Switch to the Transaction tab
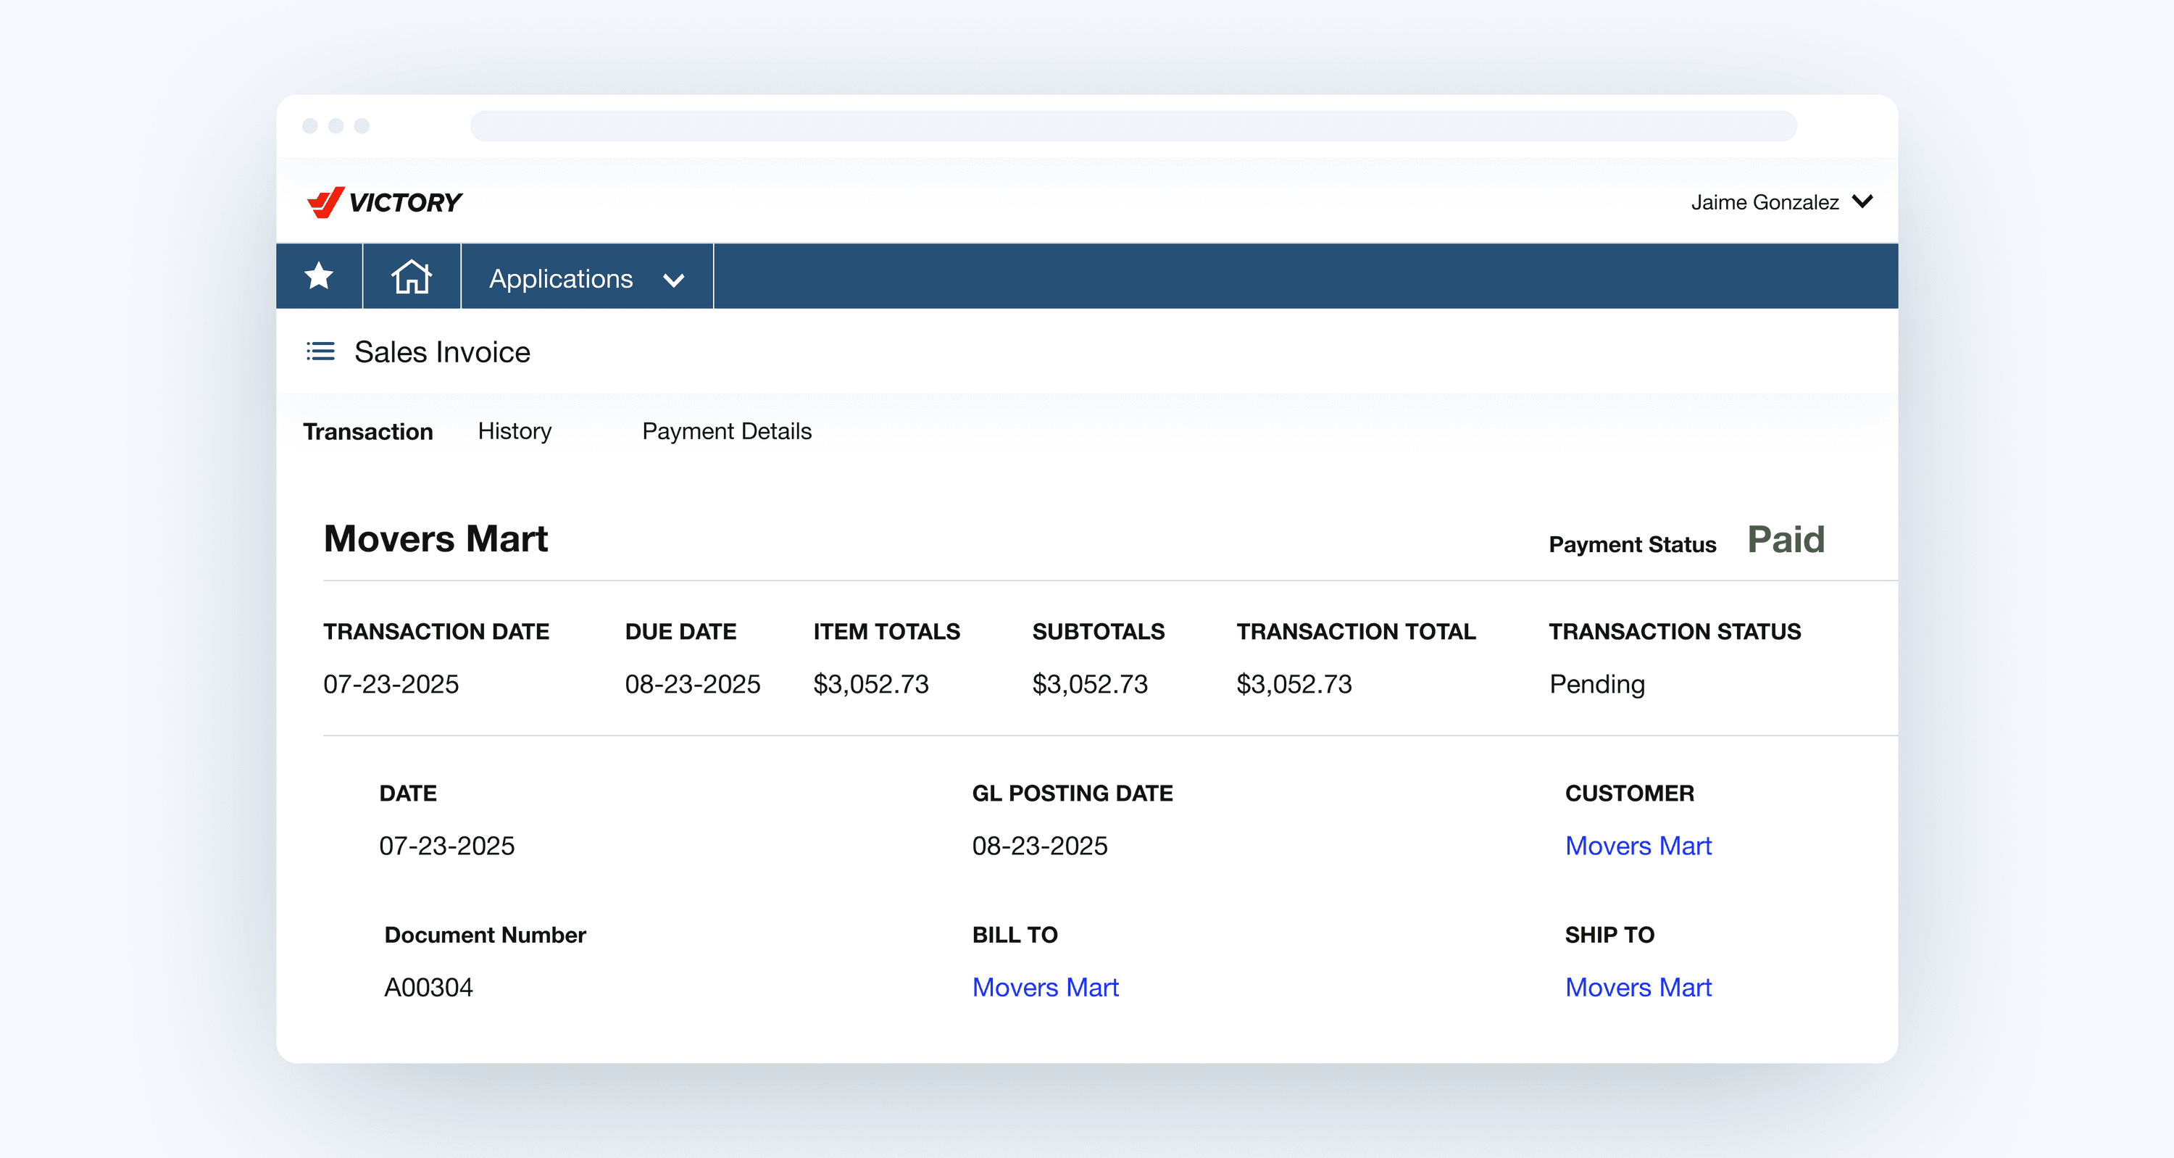This screenshot has width=2174, height=1158. click(368, 431)
